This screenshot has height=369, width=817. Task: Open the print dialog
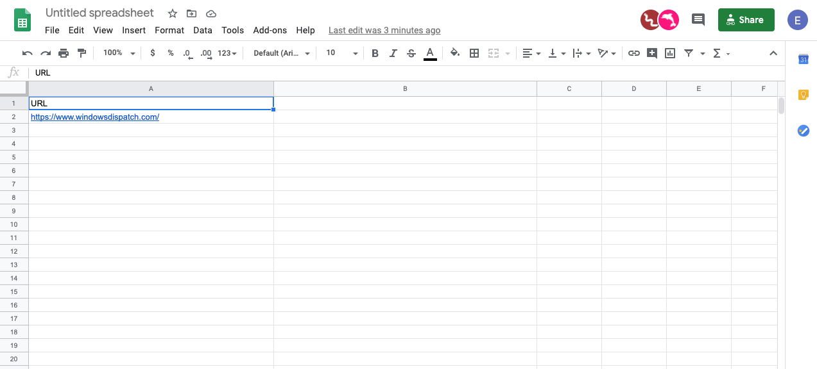(x=64, y=53)
